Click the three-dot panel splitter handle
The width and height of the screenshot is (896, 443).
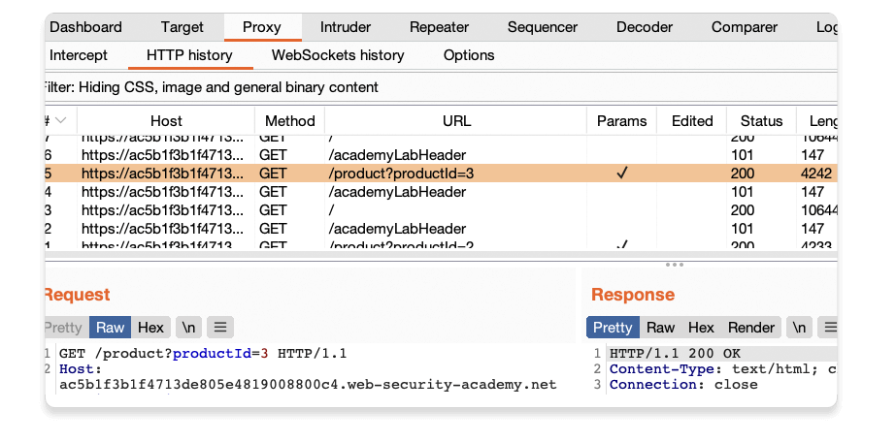click(x=675, y=265)
